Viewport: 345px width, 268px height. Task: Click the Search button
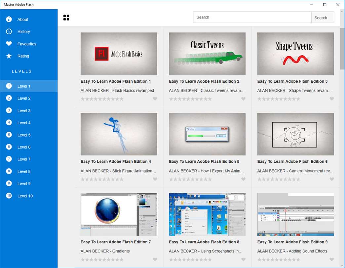tap(323, 18)
